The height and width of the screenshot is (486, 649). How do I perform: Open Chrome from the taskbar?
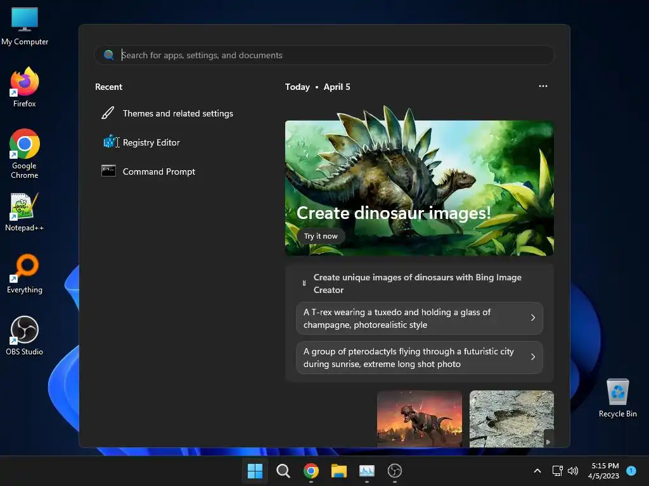pyautogui.click(x=311, y=471)
